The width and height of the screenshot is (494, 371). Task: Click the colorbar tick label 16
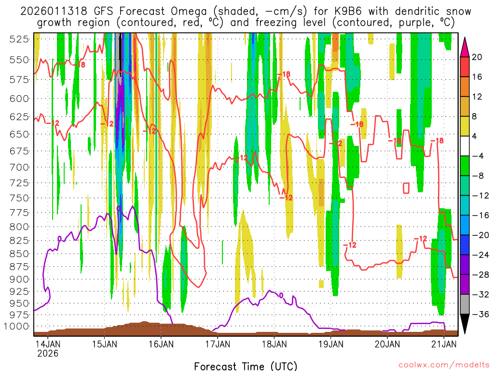[x=477, y=77]
